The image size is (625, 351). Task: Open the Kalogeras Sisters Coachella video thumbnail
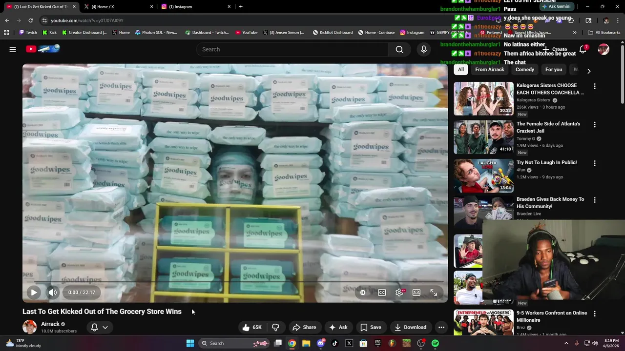pos(483,98)
